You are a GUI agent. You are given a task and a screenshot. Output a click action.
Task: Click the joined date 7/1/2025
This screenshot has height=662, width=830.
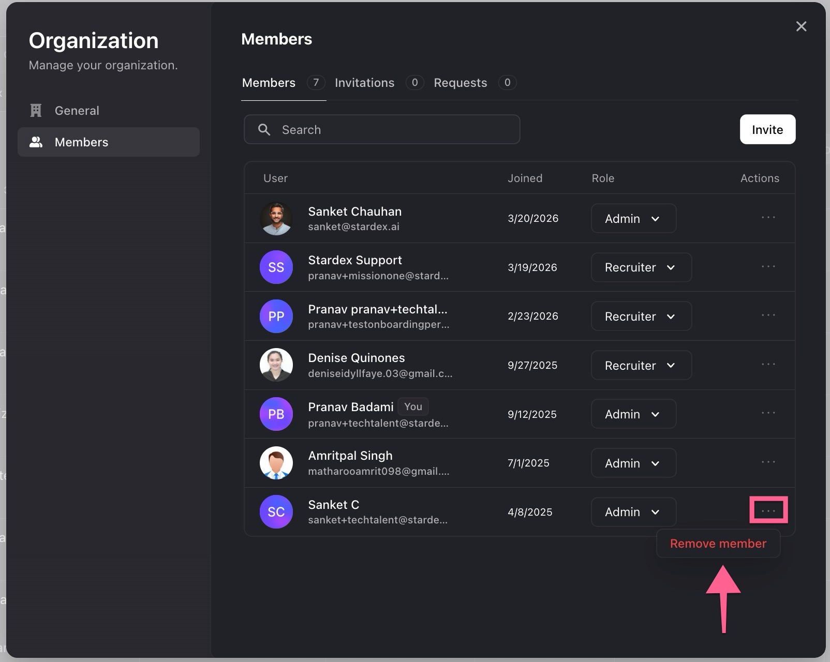[528, 463]
